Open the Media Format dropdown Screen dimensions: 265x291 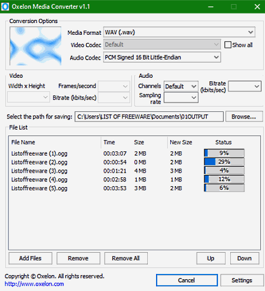179,32
